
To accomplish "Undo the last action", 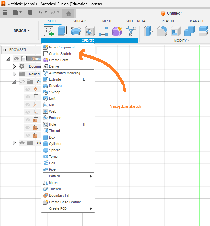I will pyautogui.click(x=41, y=12).
